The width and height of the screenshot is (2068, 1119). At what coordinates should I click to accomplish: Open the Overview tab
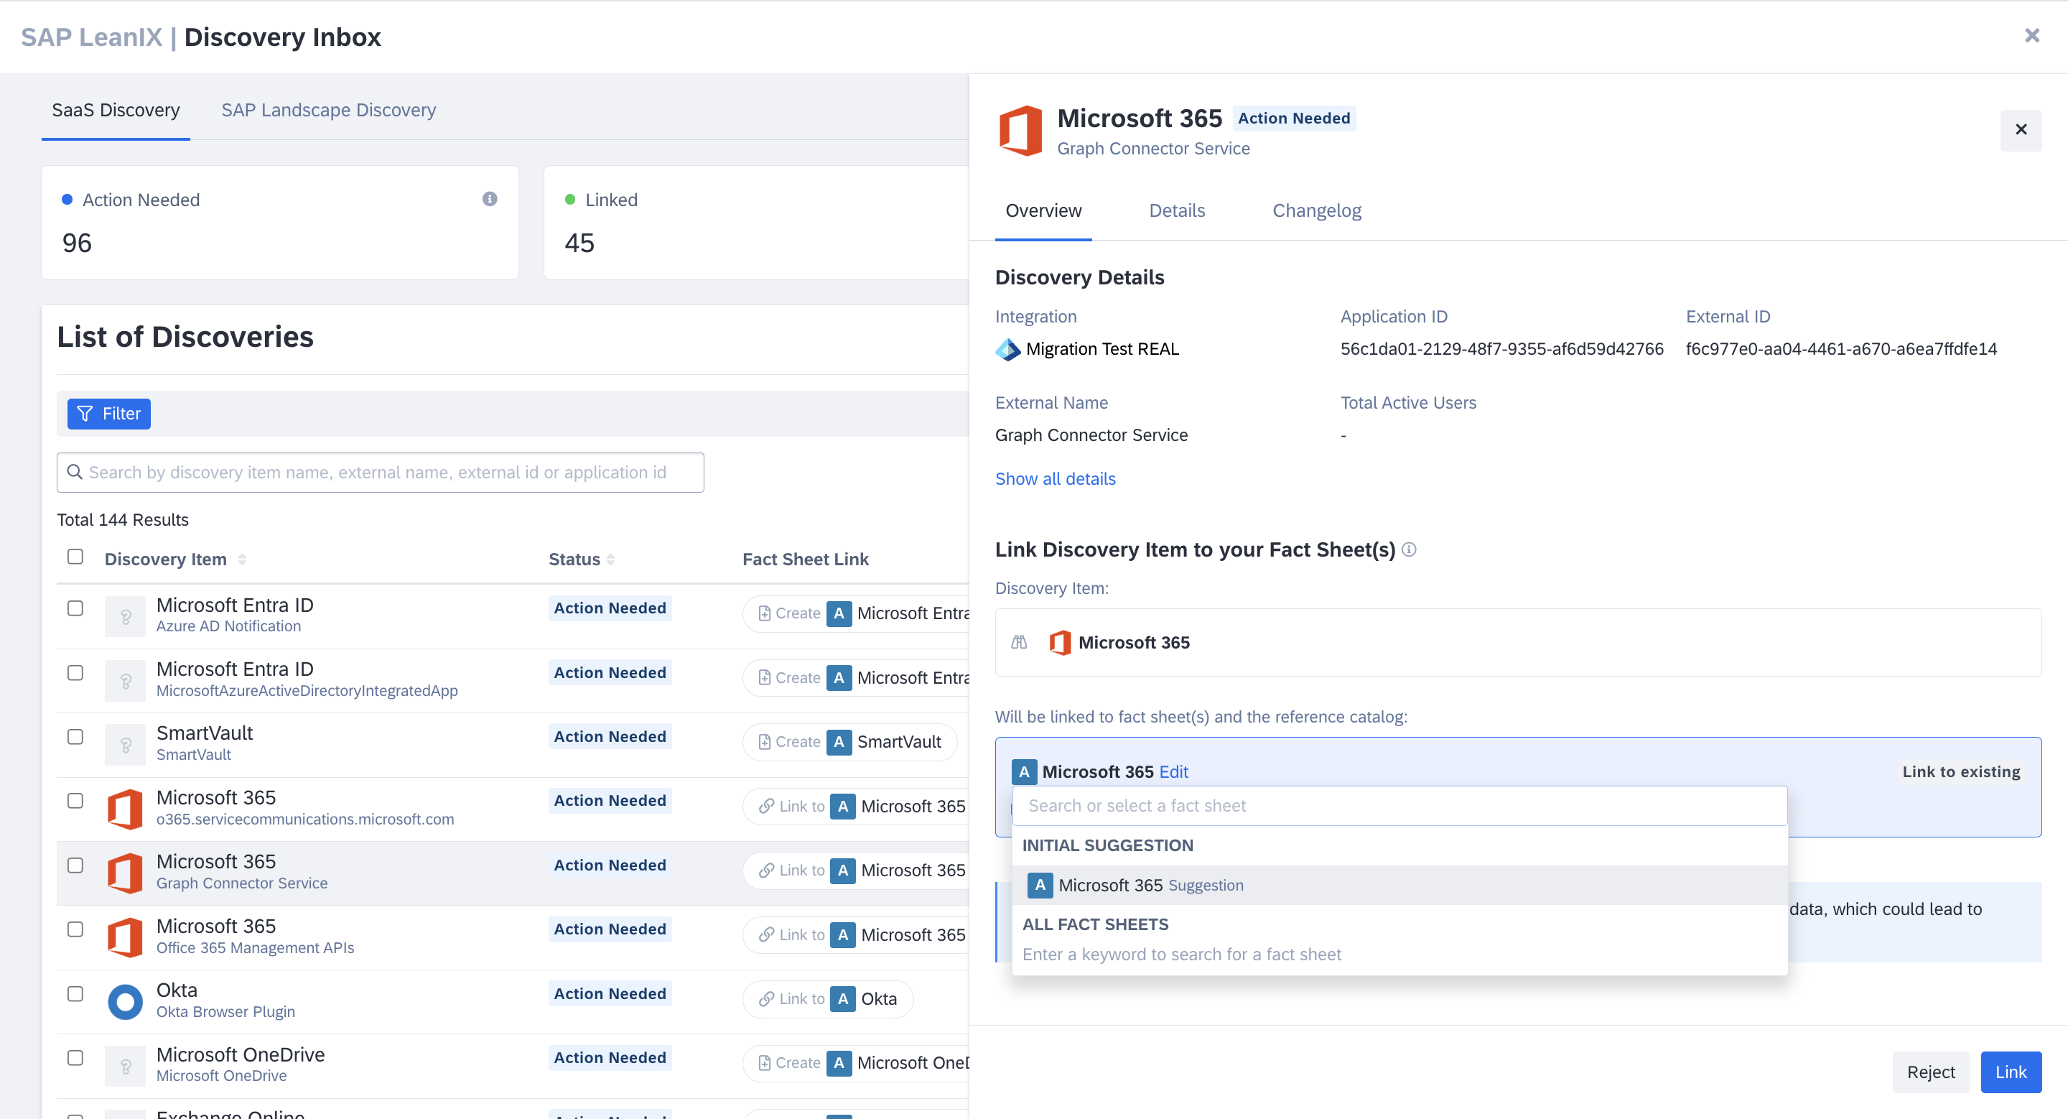point(1043,210)
